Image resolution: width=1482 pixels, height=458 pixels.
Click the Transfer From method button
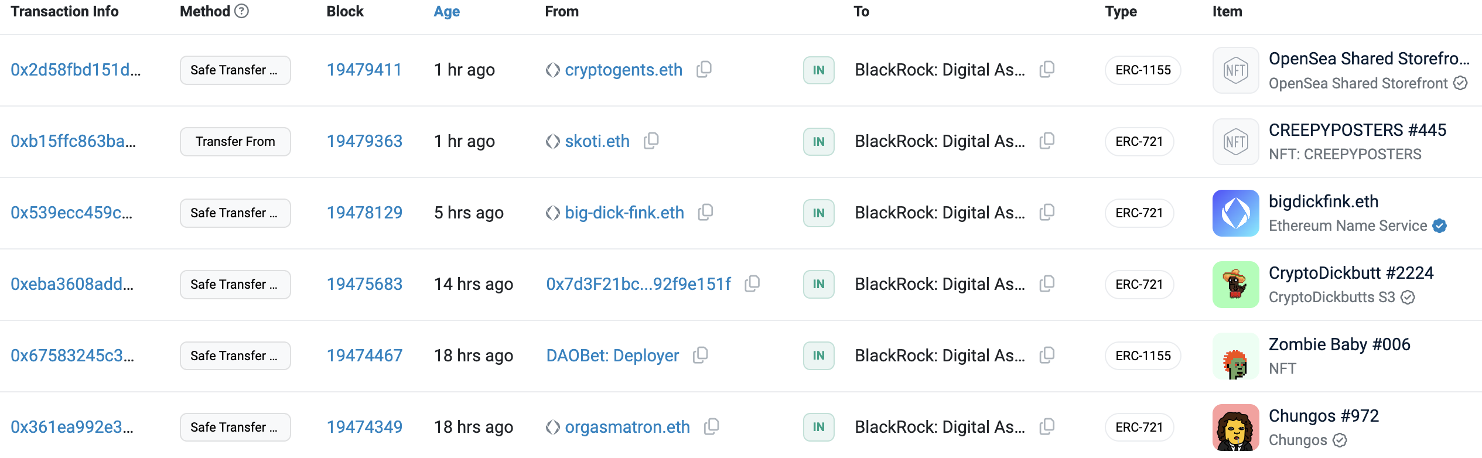tap(235, 142)
